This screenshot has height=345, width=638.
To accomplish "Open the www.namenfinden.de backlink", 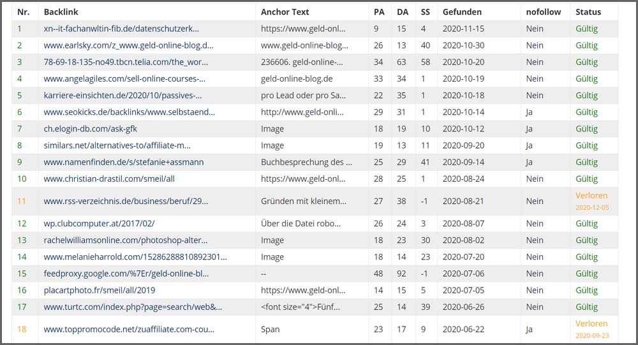I will tap(123, 162).
